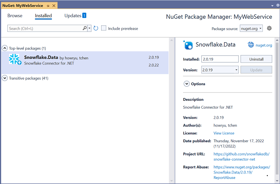Image resolution: width=280 pixels, height=184 pixels.
Task: Expand the Transitive packages group
Action: point(5,78)
